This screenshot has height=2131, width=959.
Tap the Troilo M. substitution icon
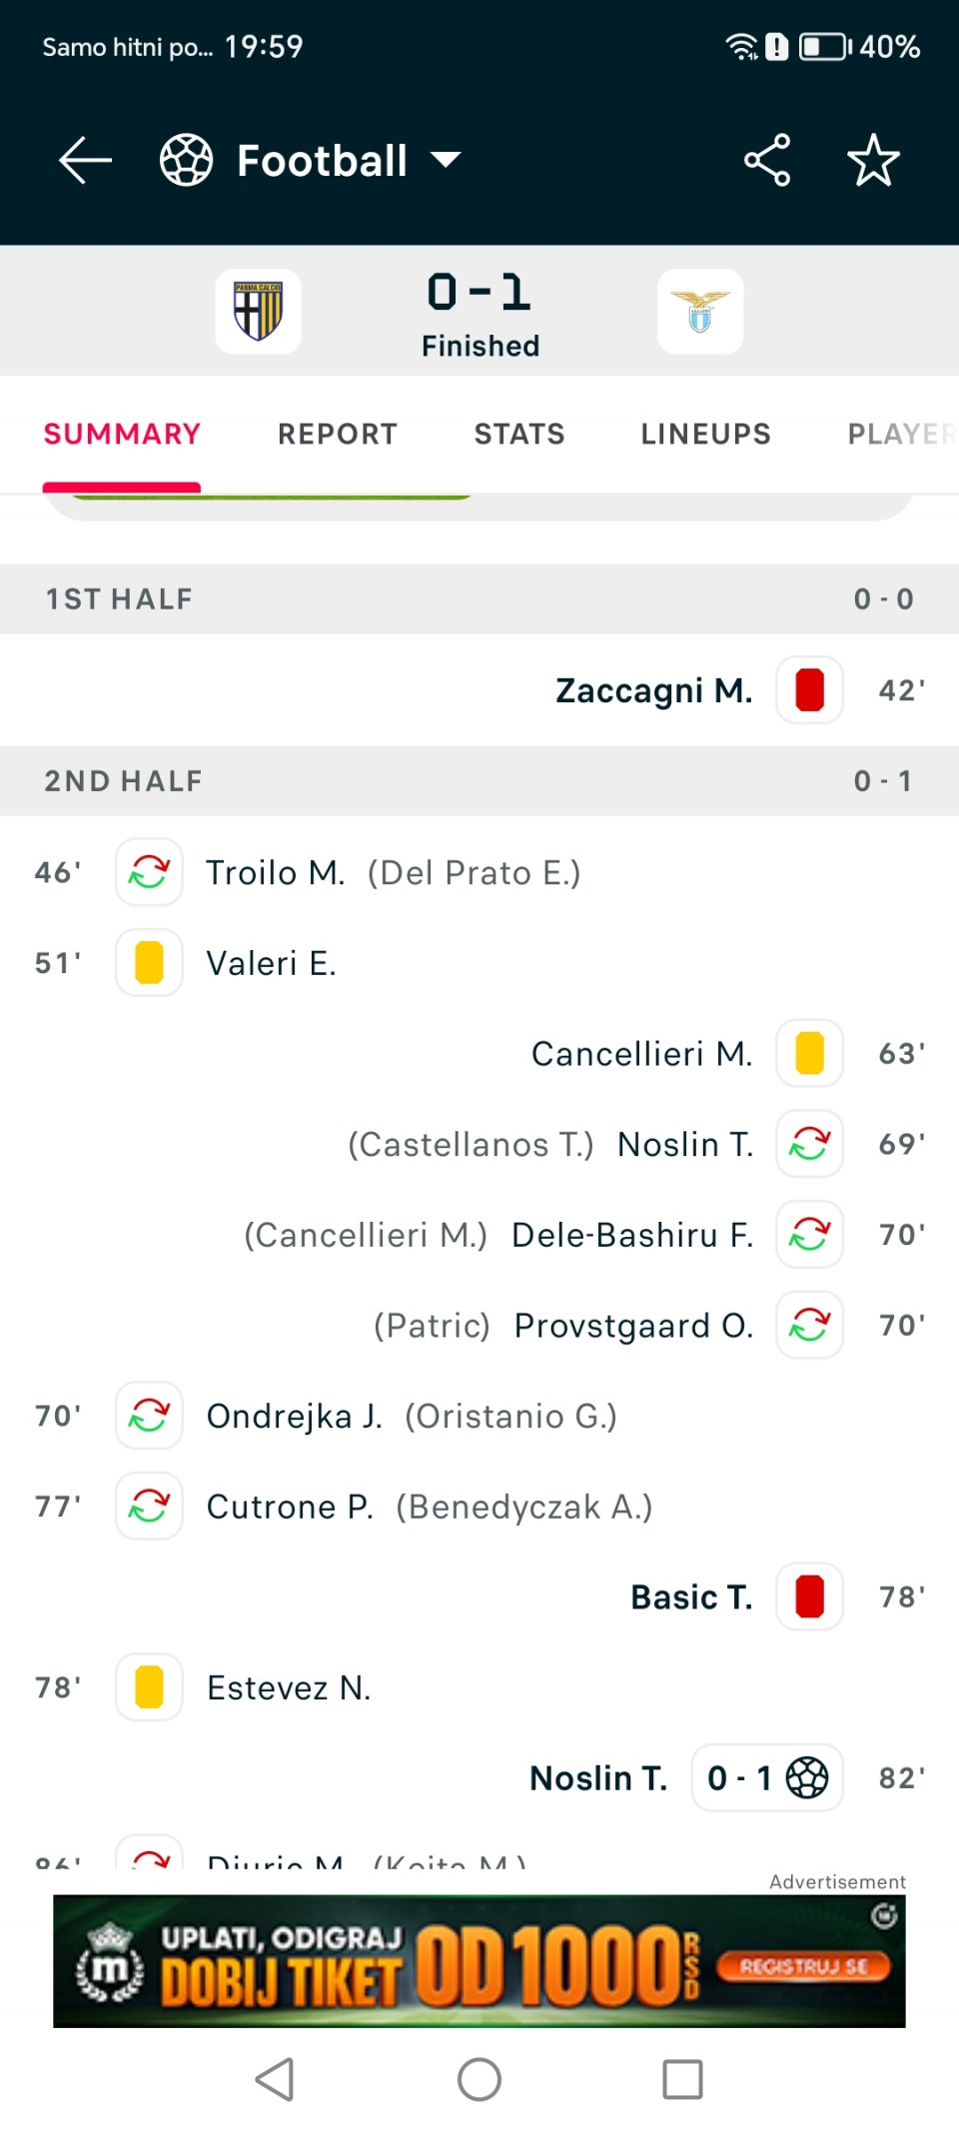(x=149, y=872)
